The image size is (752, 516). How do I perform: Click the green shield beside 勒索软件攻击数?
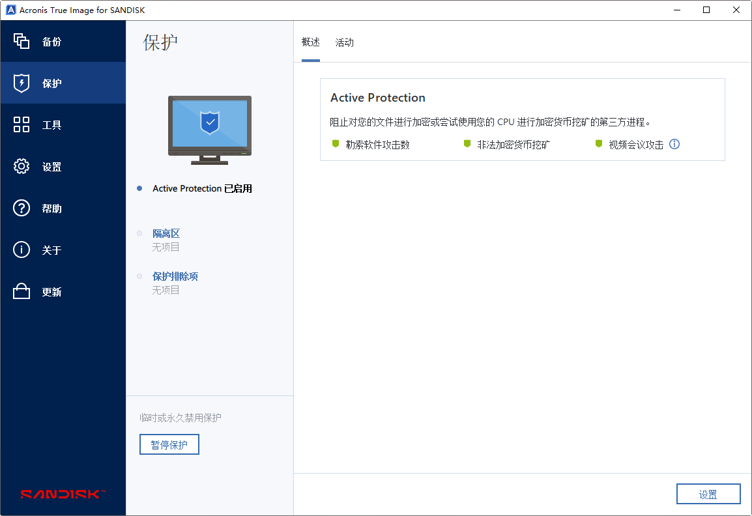coord(336,143)
